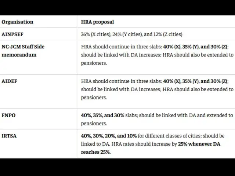The width and height of the screenshot is (235, 176).
Task: Click 'memorandum' under NC-JCM Staff Side
Action: pyautogui.click(x=19, y=55)
